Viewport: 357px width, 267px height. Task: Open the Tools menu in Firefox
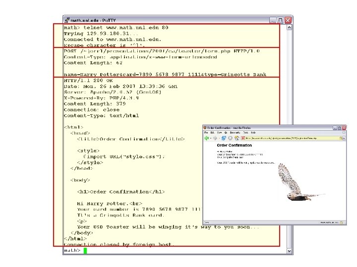[245, 133]
